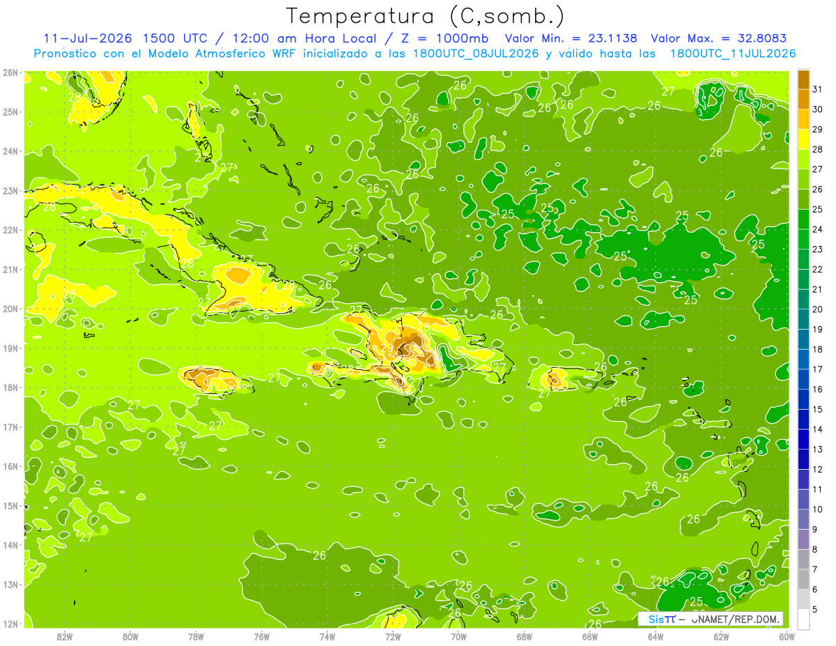This screenshot has height=646, width=836.
Task: Click the 24N latitude axis label
Action: tap(10, 151)
